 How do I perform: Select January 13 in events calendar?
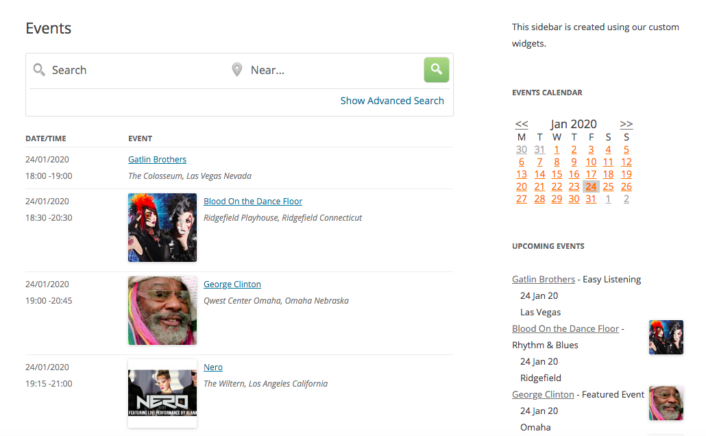click(x=522, y=174)
